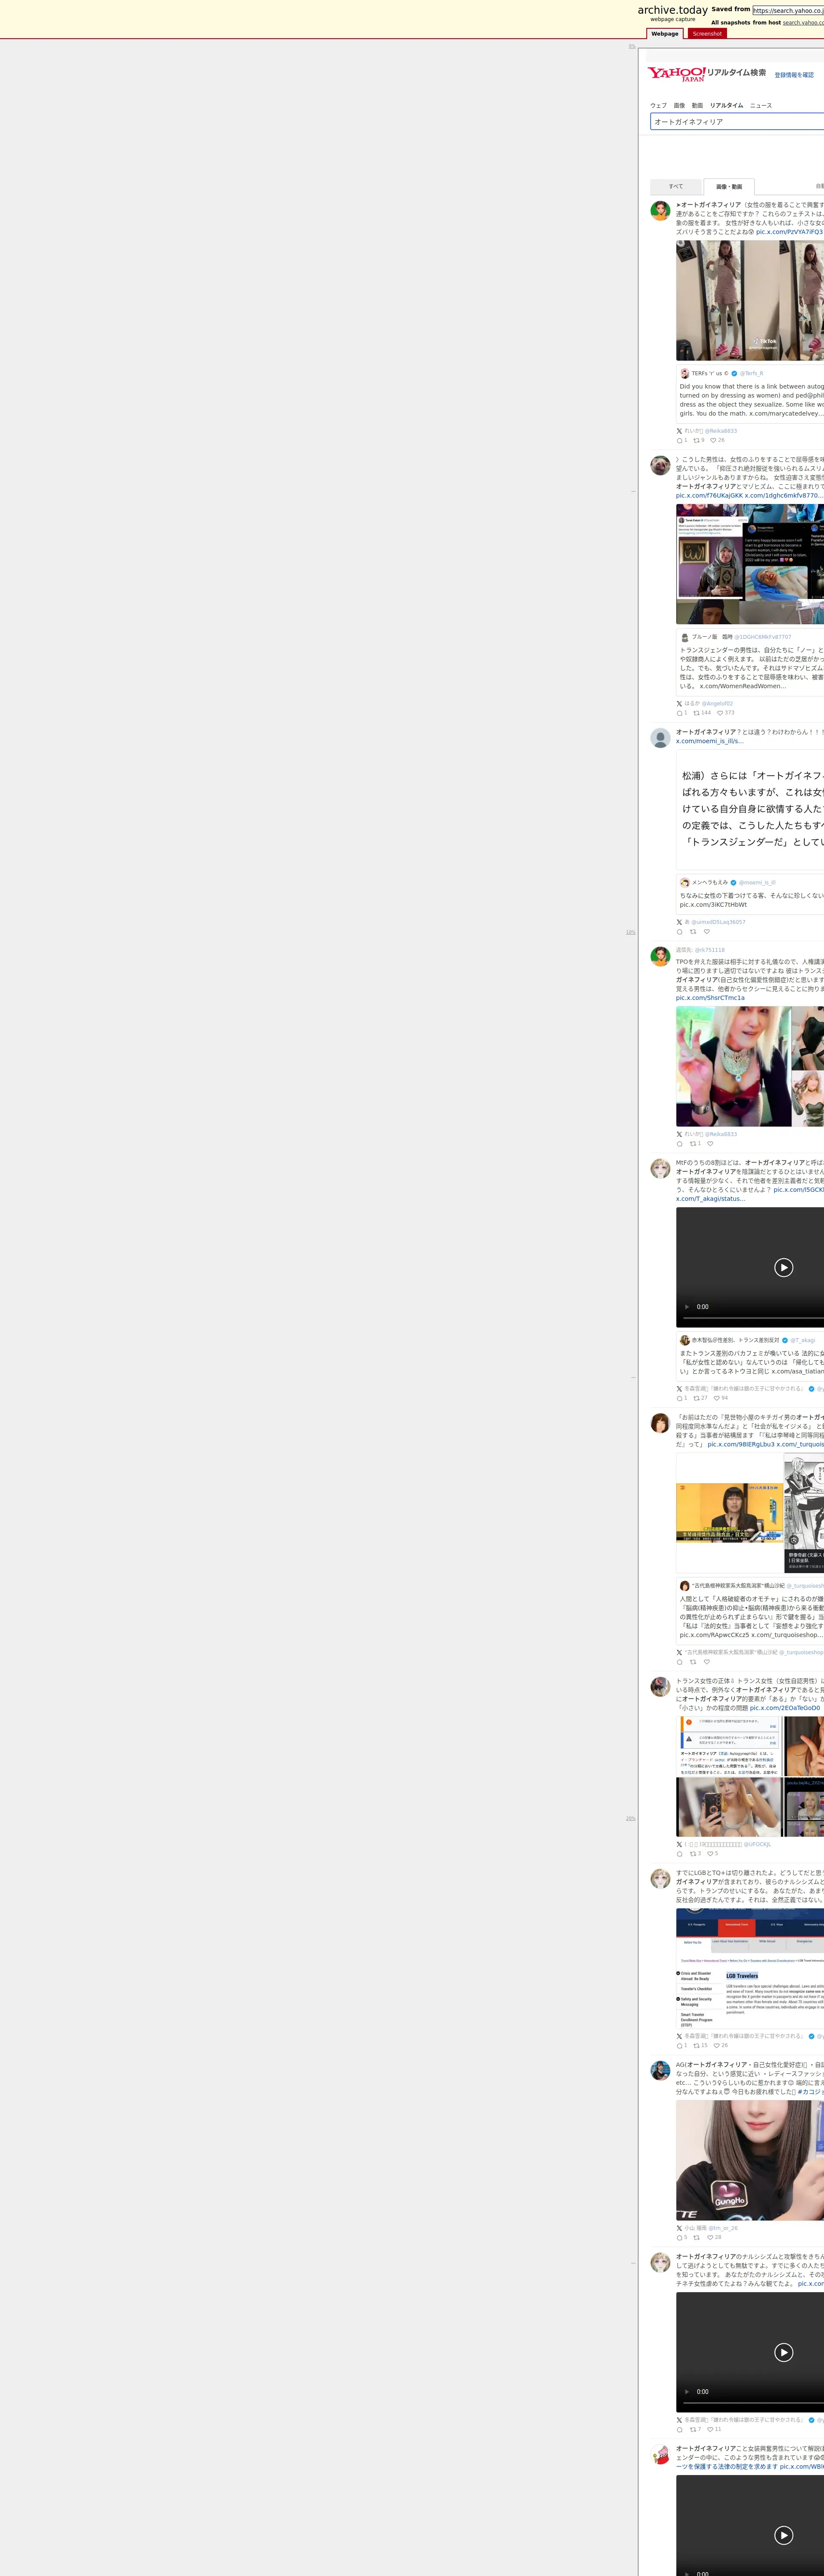Play video in the T_akagi quote post
824x2576 pixels.
(784, 1267)
